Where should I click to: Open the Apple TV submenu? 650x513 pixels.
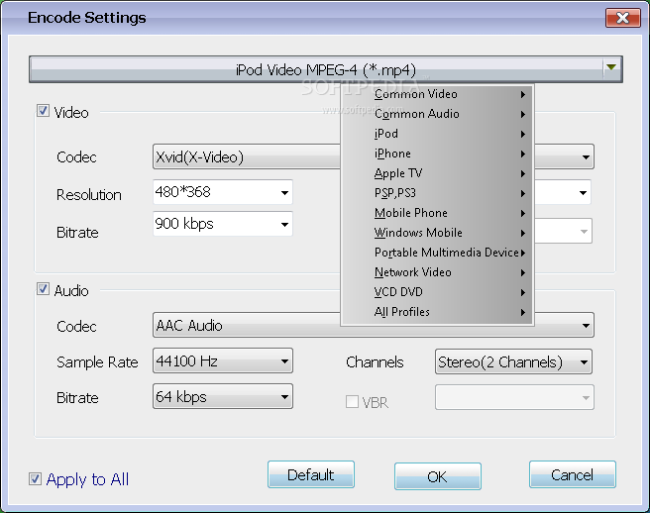click(x=437, y=173)
